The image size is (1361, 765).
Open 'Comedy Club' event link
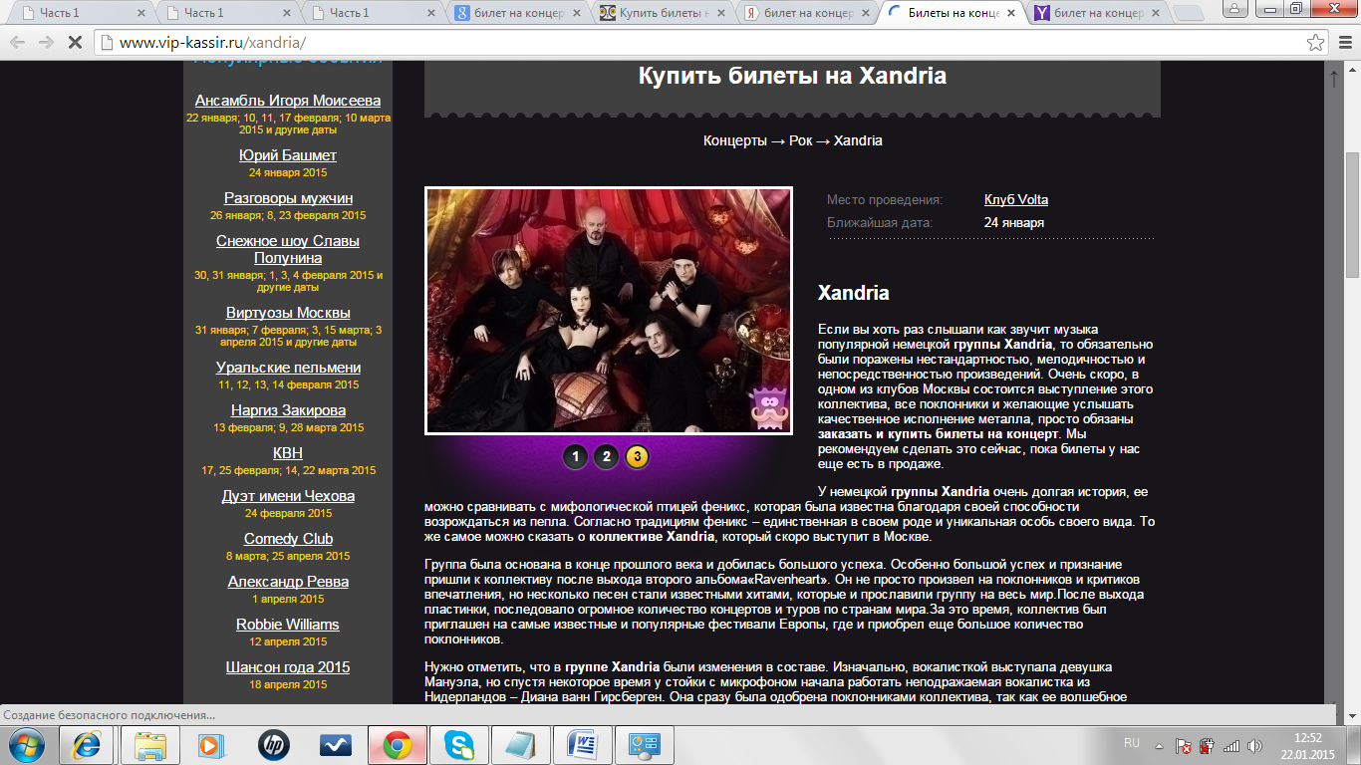288,539
